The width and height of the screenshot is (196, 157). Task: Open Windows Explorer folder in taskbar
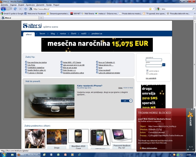[x=12, y=155]
